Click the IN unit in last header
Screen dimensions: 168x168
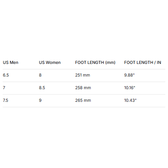159,62
